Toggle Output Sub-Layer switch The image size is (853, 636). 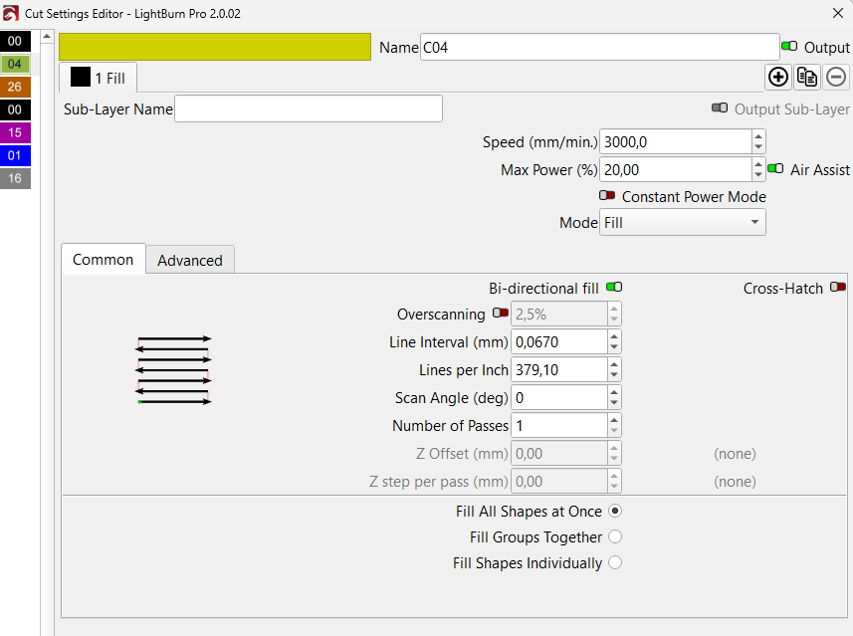(720, 107)
